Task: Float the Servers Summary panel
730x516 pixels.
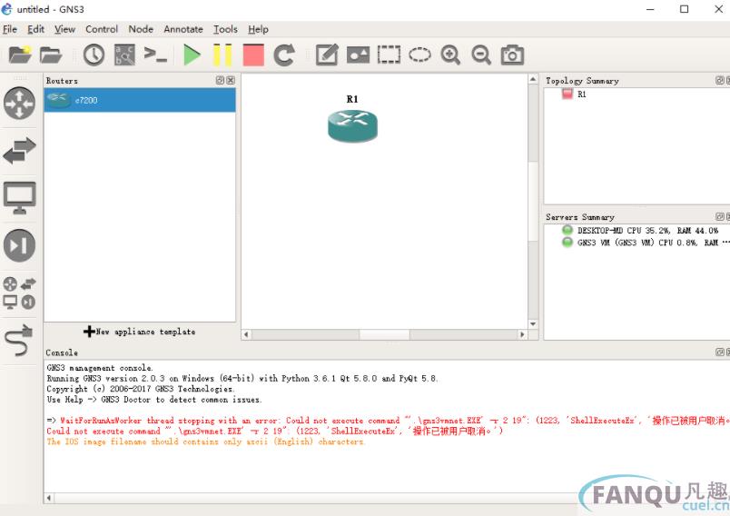Action: (720, 217)
